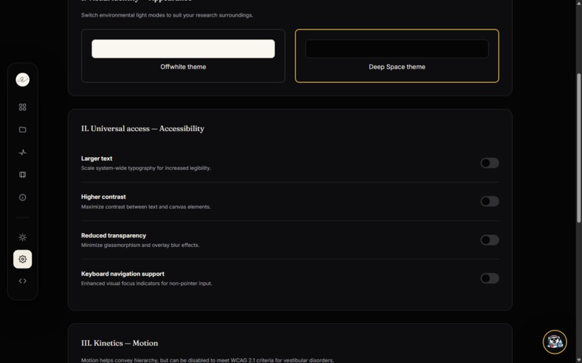Toggle light mode with the sun icon

(x=22, y=238)
